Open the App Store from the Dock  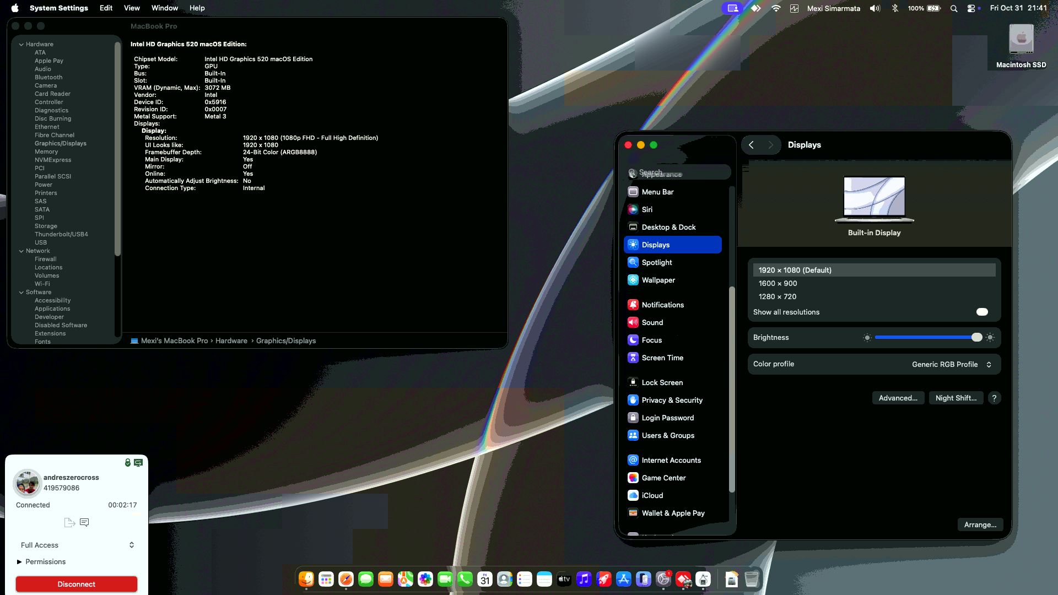tap(624, 579)
